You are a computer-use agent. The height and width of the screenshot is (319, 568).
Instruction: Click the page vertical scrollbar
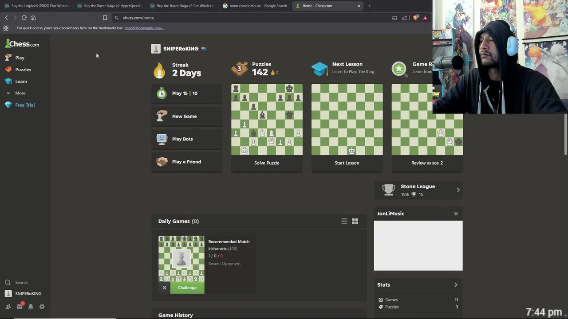click(x=565, y=134)
